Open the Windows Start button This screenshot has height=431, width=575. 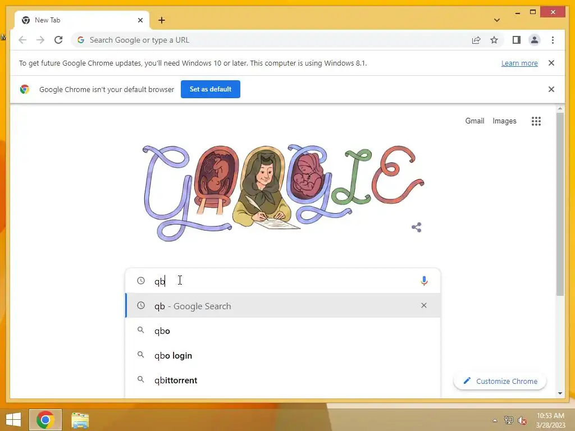(13, 420)
